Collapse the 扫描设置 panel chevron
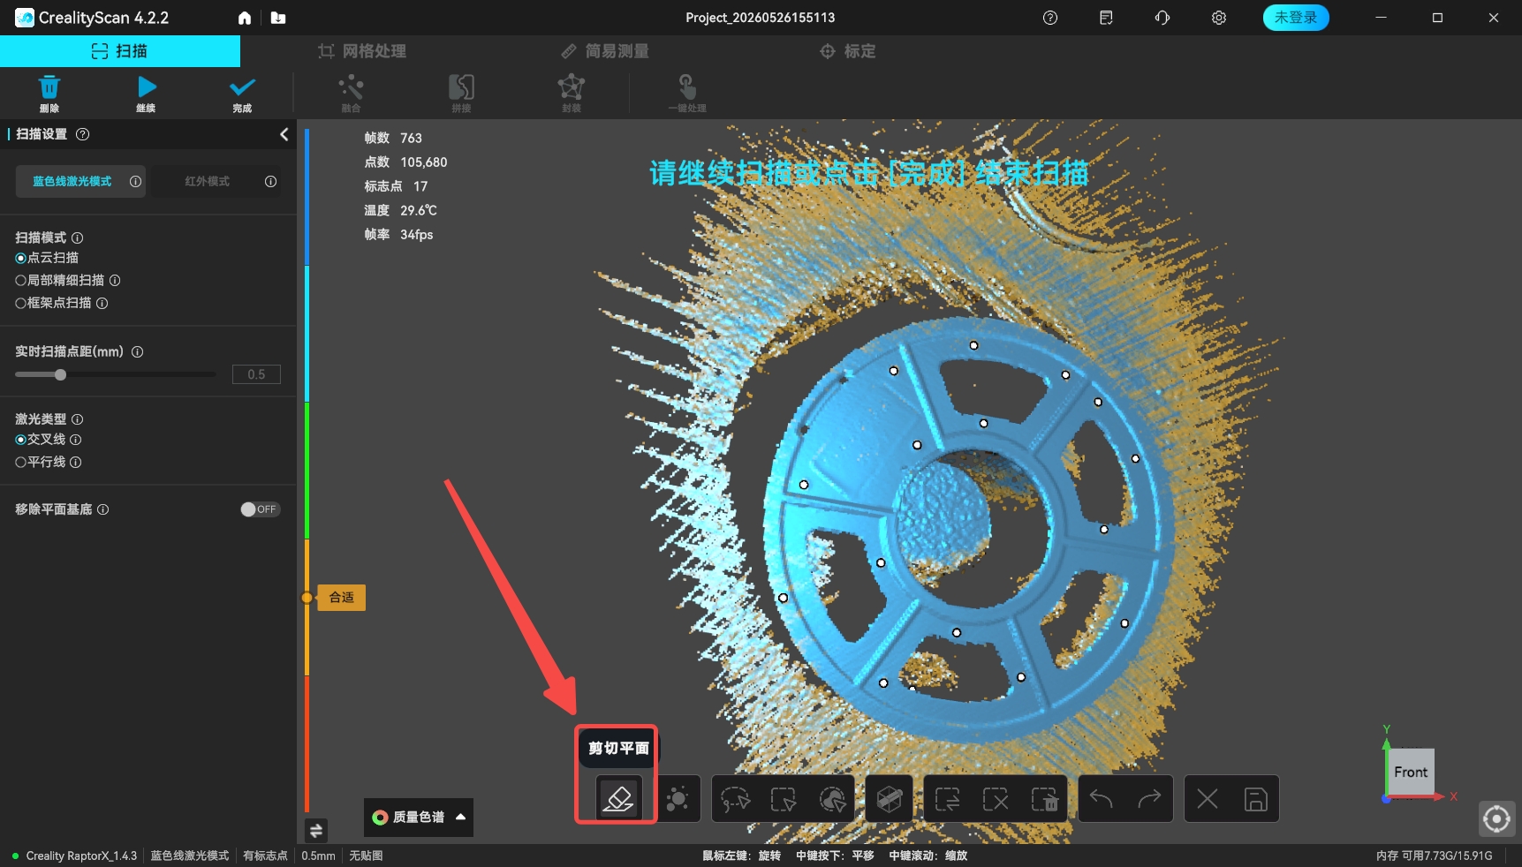 (284, 134)
